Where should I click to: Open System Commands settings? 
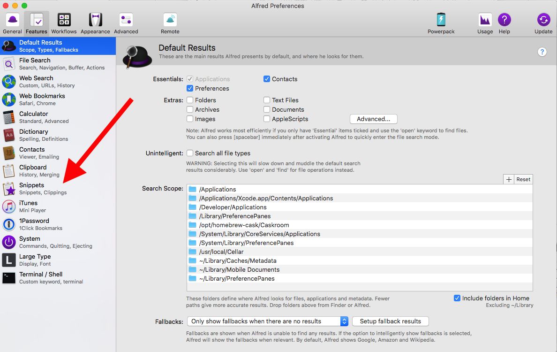click(x=58, y=242)
